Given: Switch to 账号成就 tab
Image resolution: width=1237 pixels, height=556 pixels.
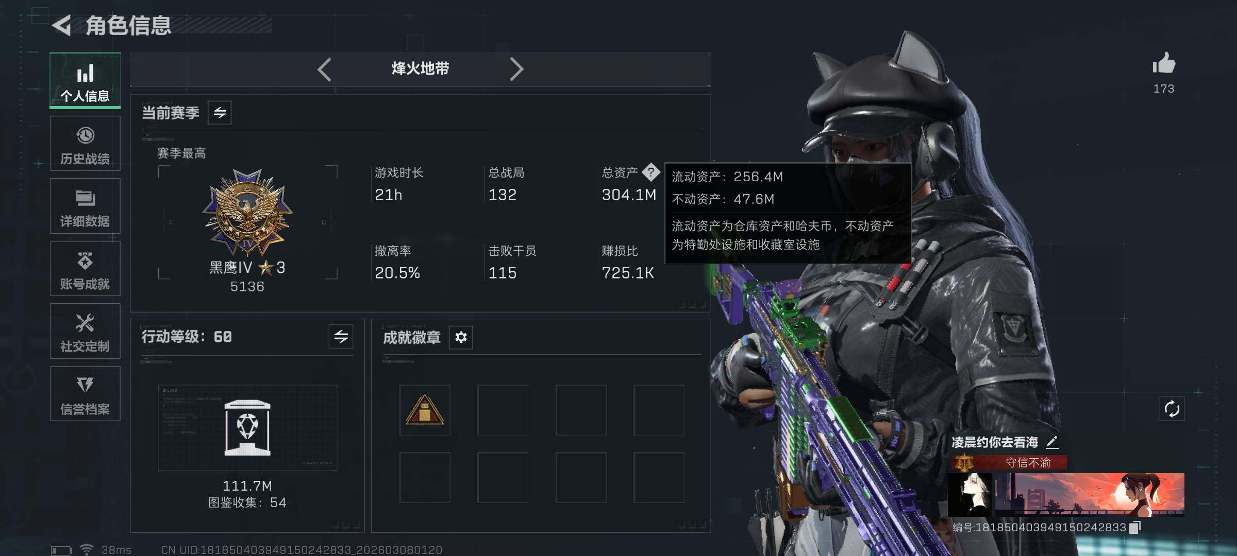Looking at the screenshot, I should pos(86,268).
